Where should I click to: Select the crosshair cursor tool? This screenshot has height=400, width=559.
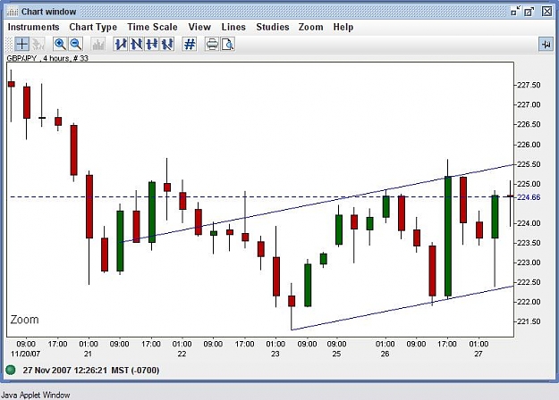tap(22, 44)
